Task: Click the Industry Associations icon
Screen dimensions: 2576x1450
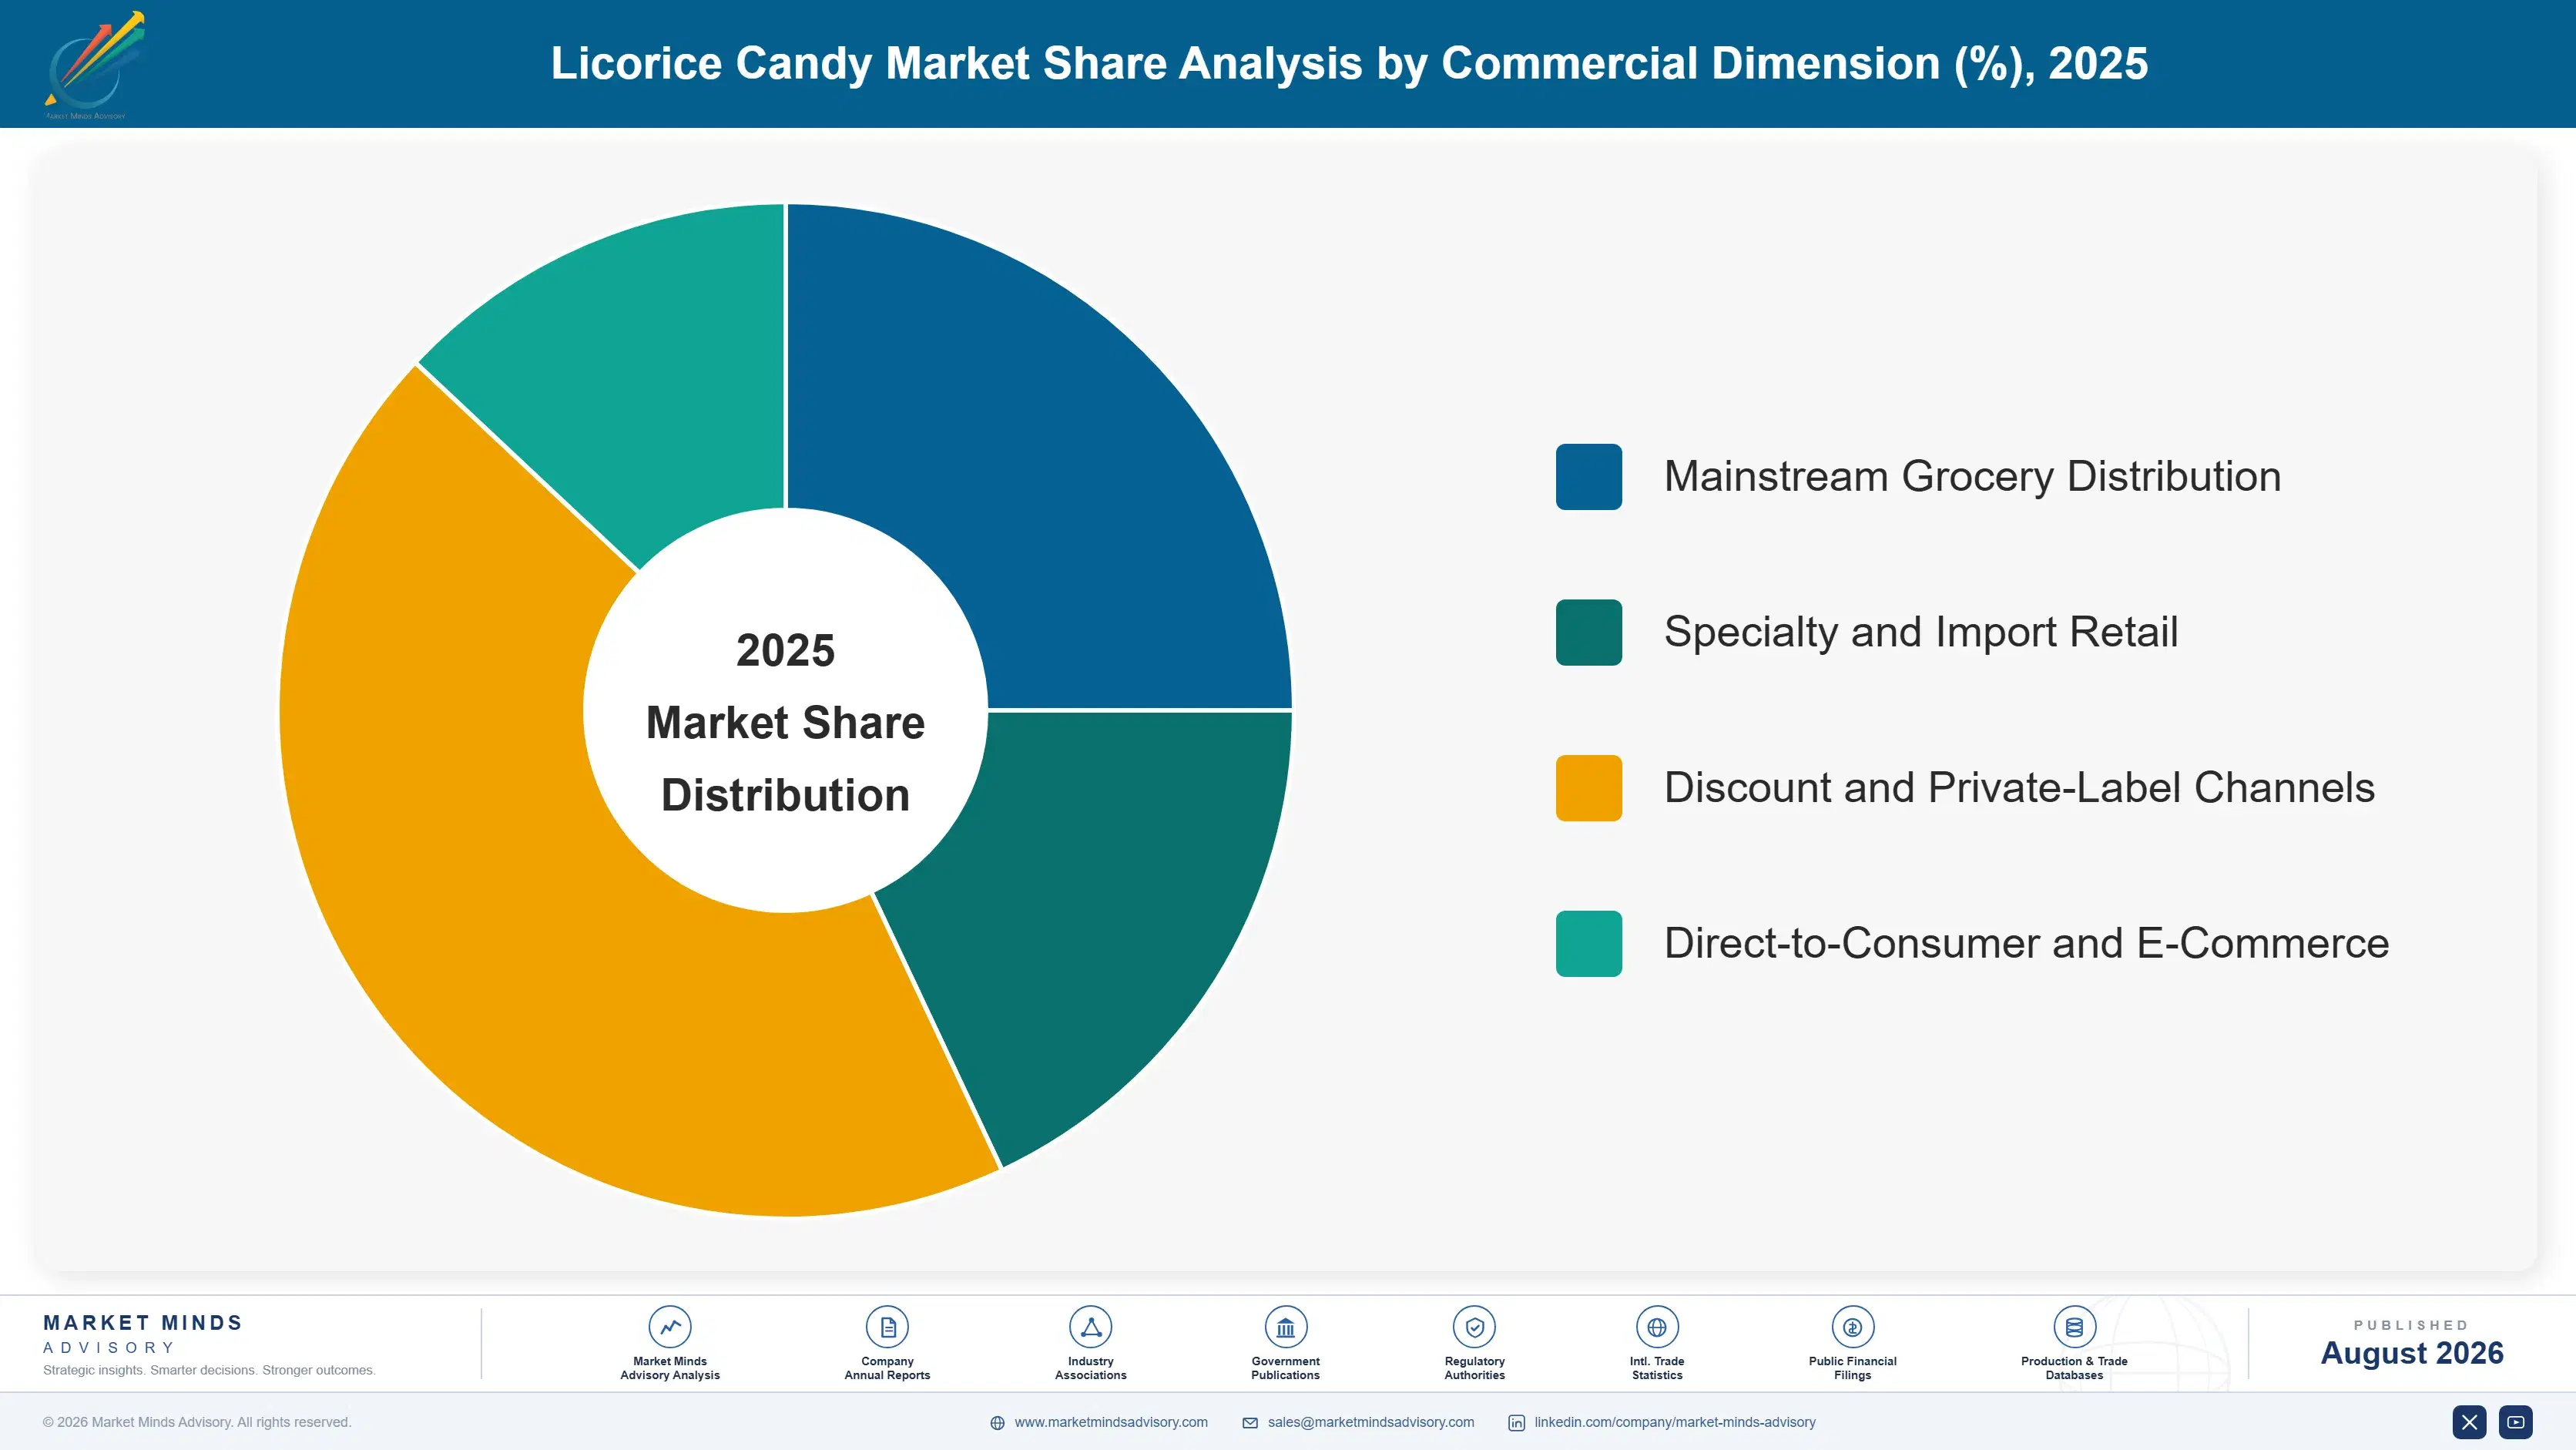Action: click(x=1090, y=1327)
